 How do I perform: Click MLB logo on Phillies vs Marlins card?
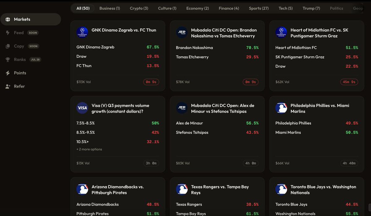pos(281,108)
